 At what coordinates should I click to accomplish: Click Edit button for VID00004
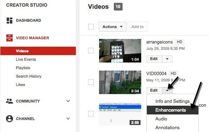coord(154,91)
